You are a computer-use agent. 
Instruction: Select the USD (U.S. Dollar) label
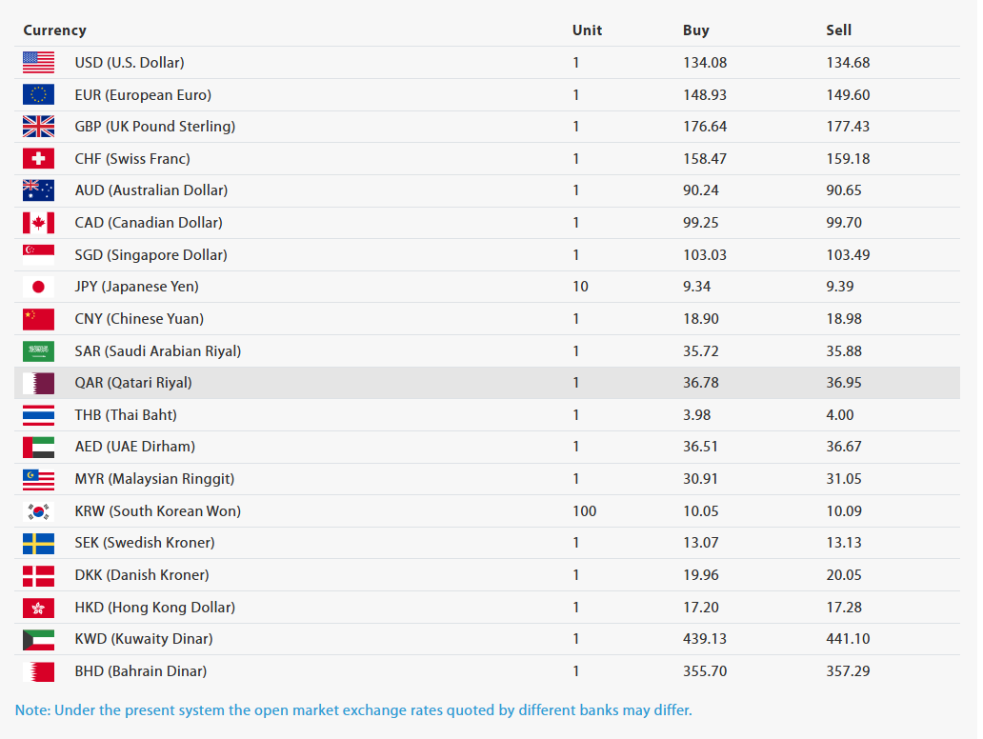click(x=130, y=63)
